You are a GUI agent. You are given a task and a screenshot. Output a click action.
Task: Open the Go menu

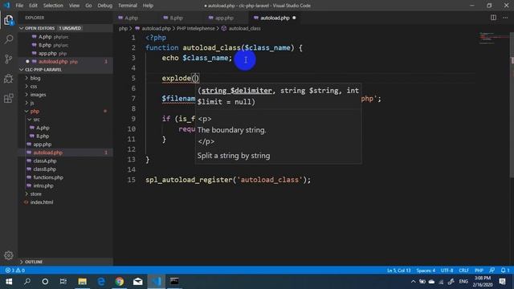coord(88,6)
